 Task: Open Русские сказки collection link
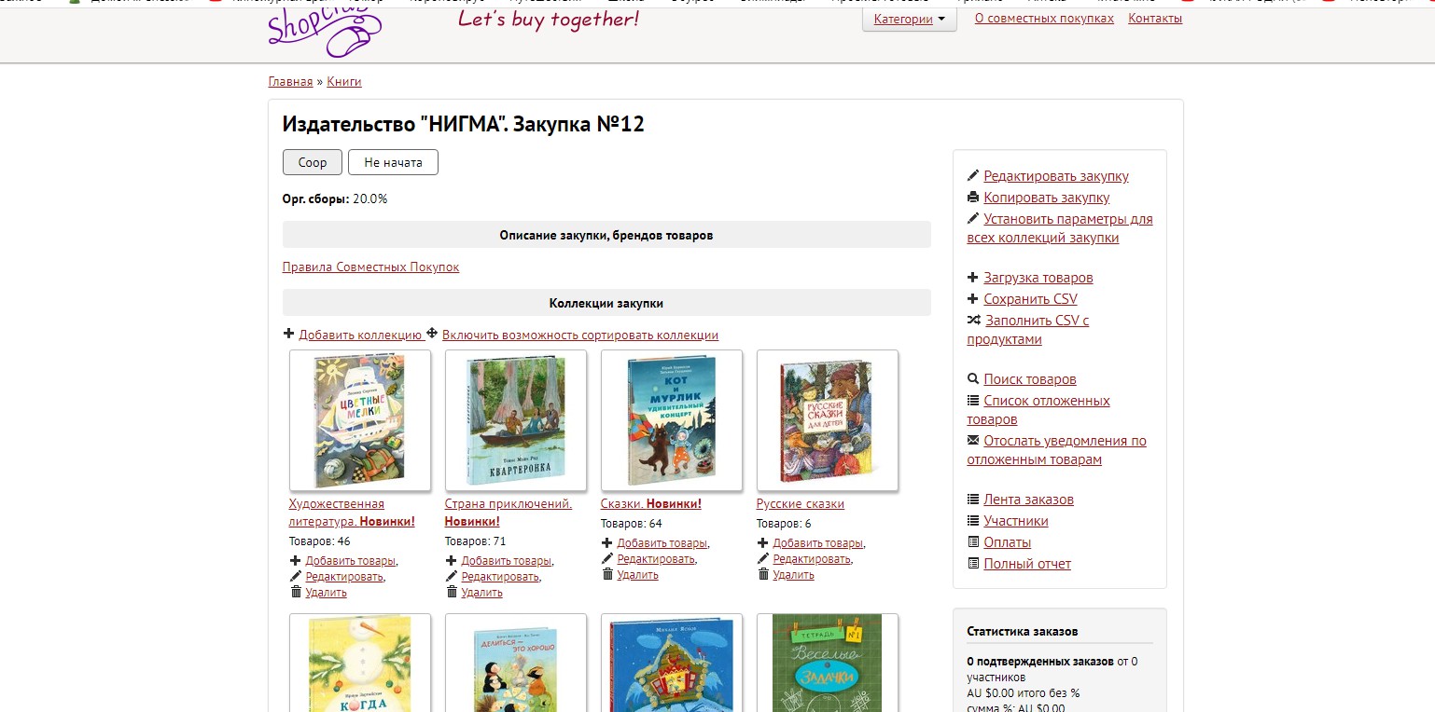tap(801, 504)
